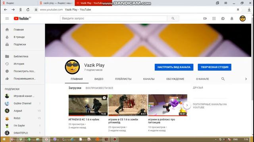Click the browser address bar URL
Image resolution: width=254 pixels, height=142 pixels.
tap(51, 9)
